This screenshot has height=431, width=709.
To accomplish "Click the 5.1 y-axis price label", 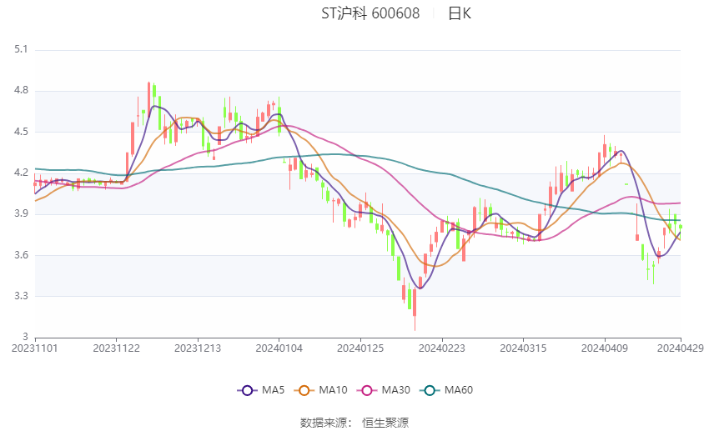I will coord(21,49).
